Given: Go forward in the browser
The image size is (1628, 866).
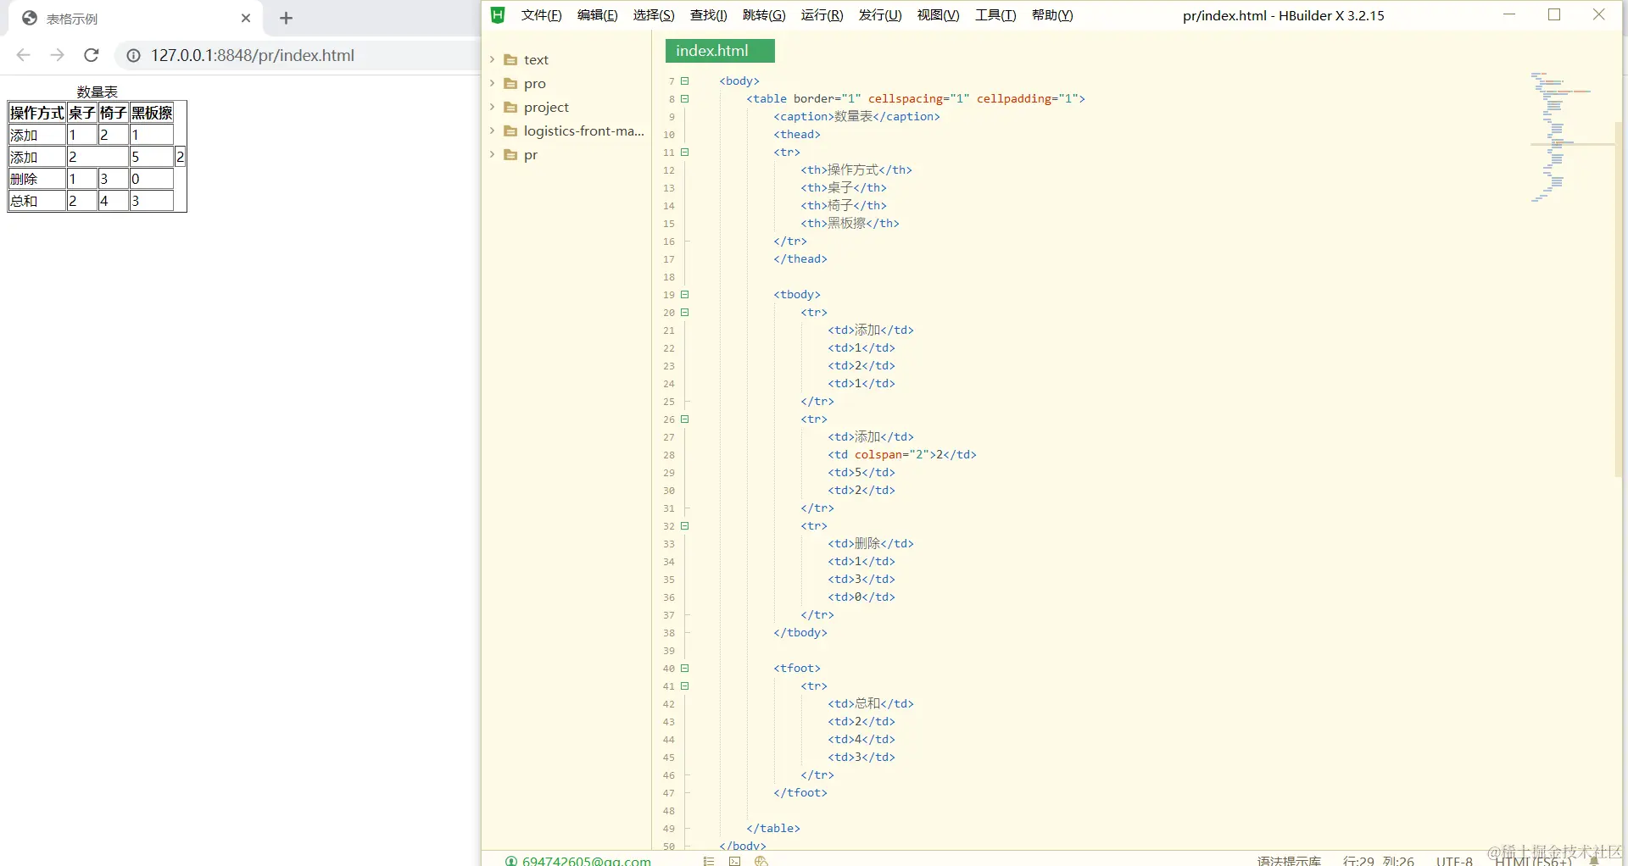Looking at the screenshot, I should click(x=58, y=55).
